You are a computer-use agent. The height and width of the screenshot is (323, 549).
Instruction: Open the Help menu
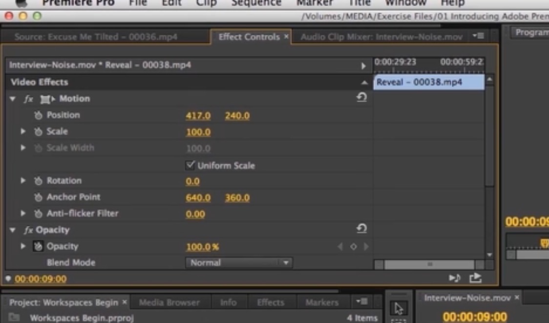point(452,3)
